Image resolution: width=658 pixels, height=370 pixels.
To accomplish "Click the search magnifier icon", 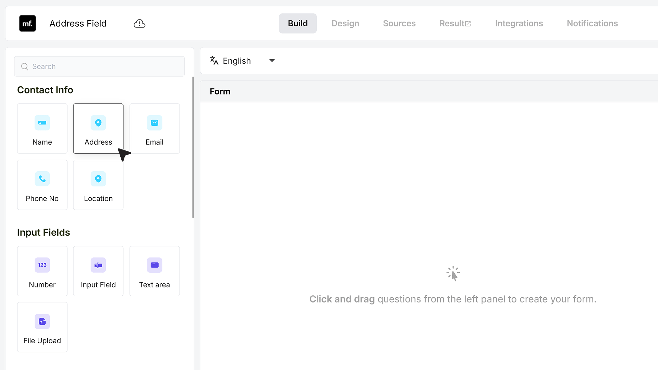I will tap(25, 66).
